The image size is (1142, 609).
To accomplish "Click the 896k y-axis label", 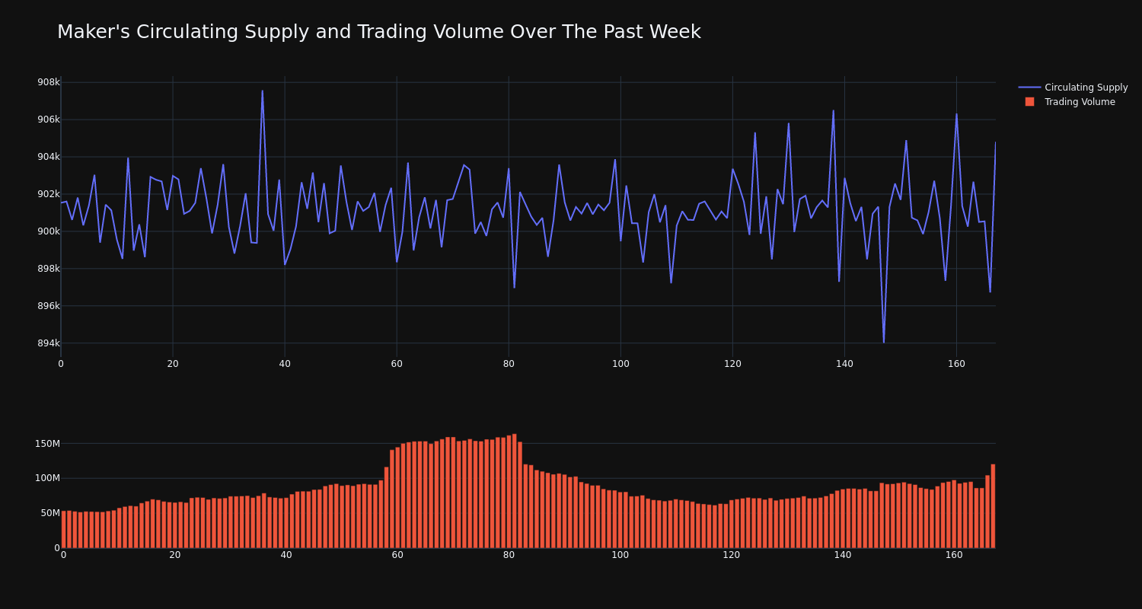I will click(49, 306).
